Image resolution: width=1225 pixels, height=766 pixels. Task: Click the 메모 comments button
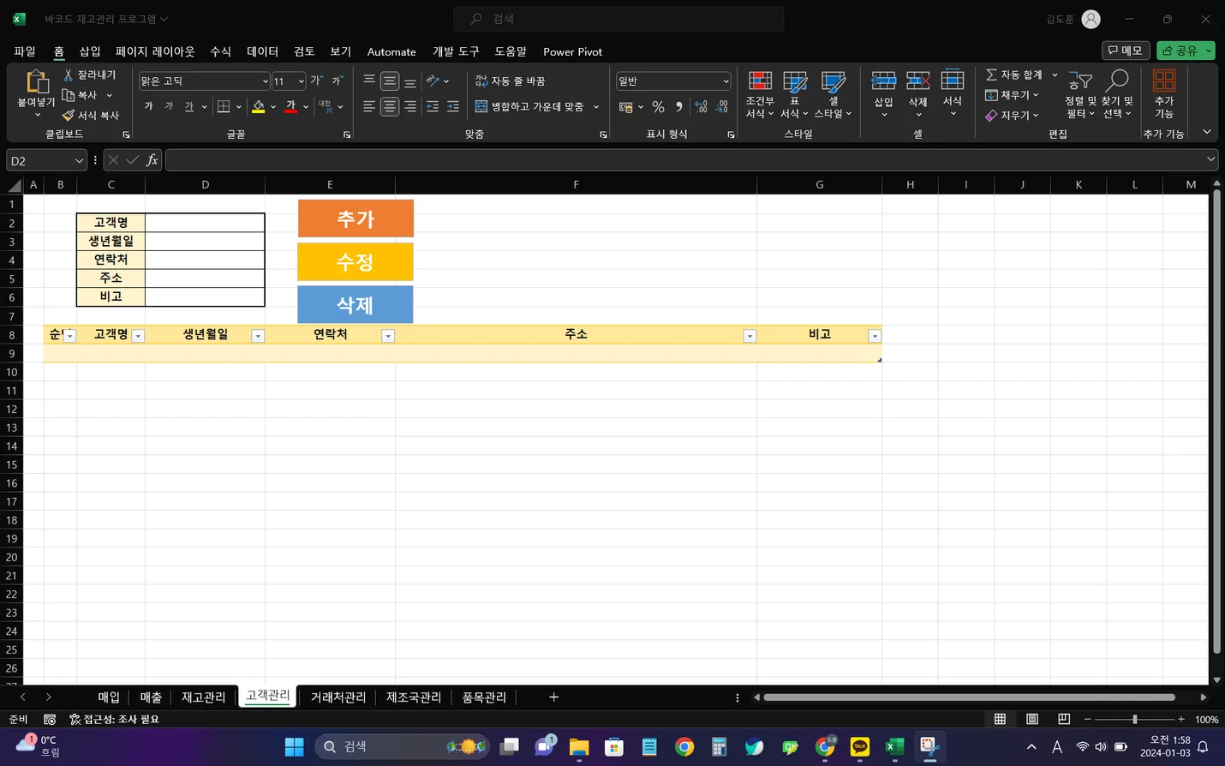[x=1126, y=51]
